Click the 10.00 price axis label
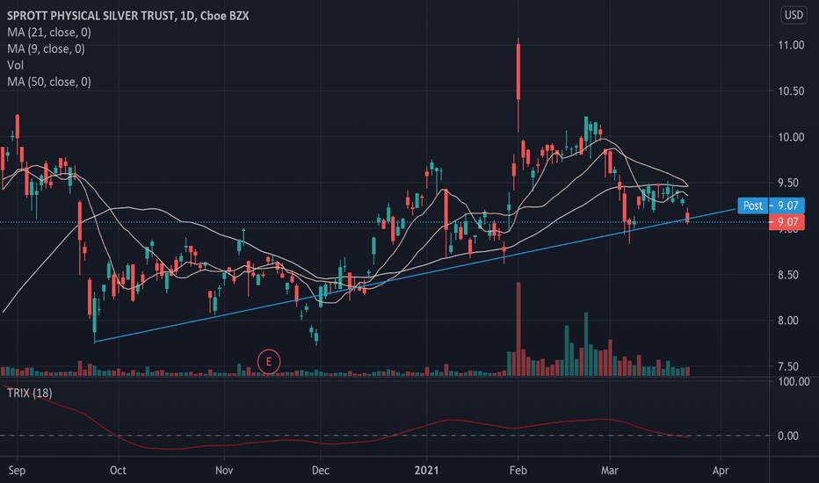Image resolution: width=819 pixels, height=483 pixels. coord(791,137)
